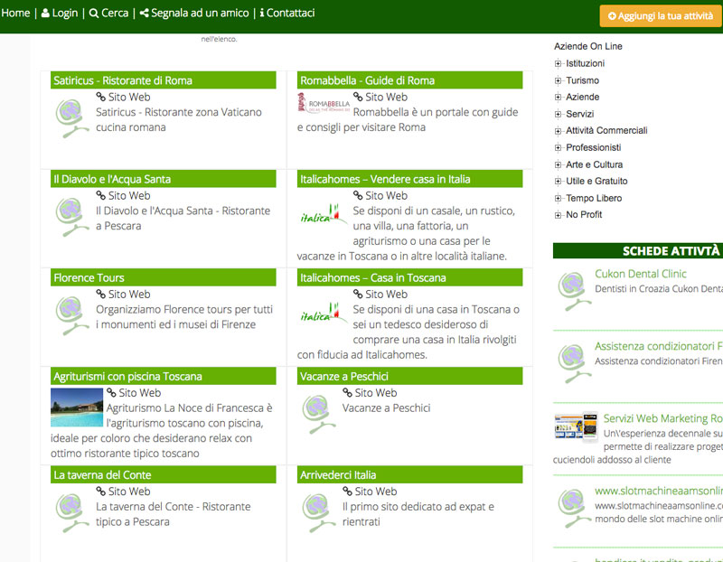Open the Romabbella - Guide di Roma heading

(x=368, y=80)
